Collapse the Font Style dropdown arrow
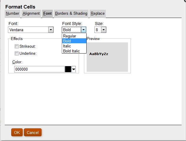The width and height of the screenshot is (186, 141). 84,30
